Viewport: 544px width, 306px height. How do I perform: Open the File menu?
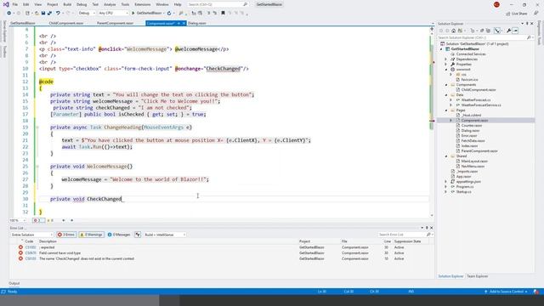pyautogui.click(x=15, y=4)
